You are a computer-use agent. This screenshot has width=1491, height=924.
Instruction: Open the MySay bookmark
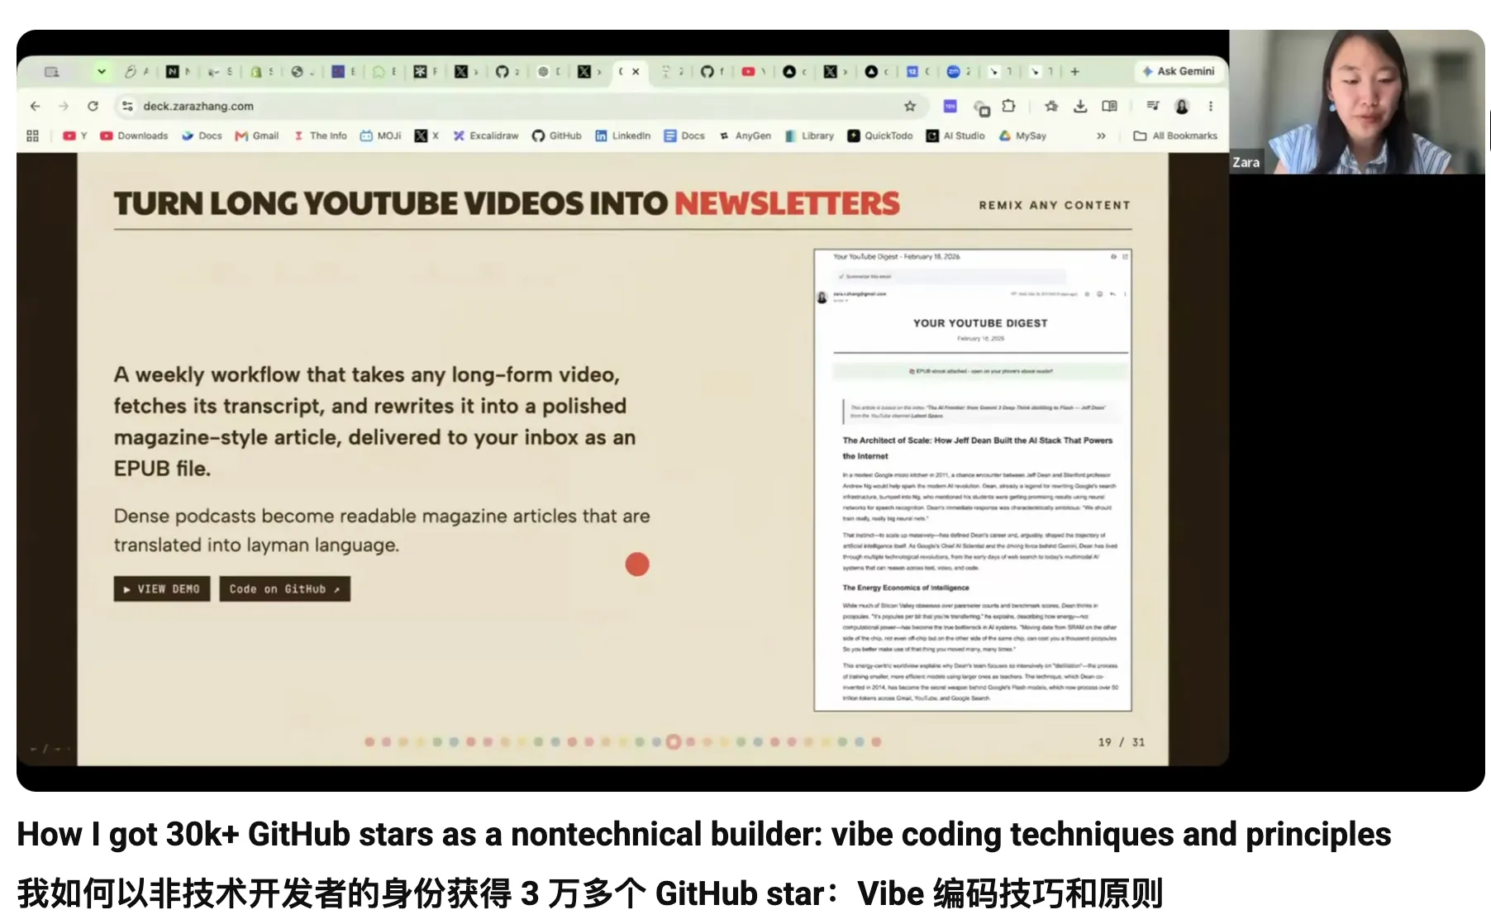[1022, 136]
